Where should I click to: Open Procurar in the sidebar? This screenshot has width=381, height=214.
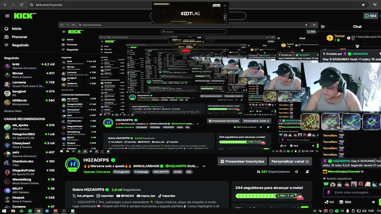coord(19,37)
